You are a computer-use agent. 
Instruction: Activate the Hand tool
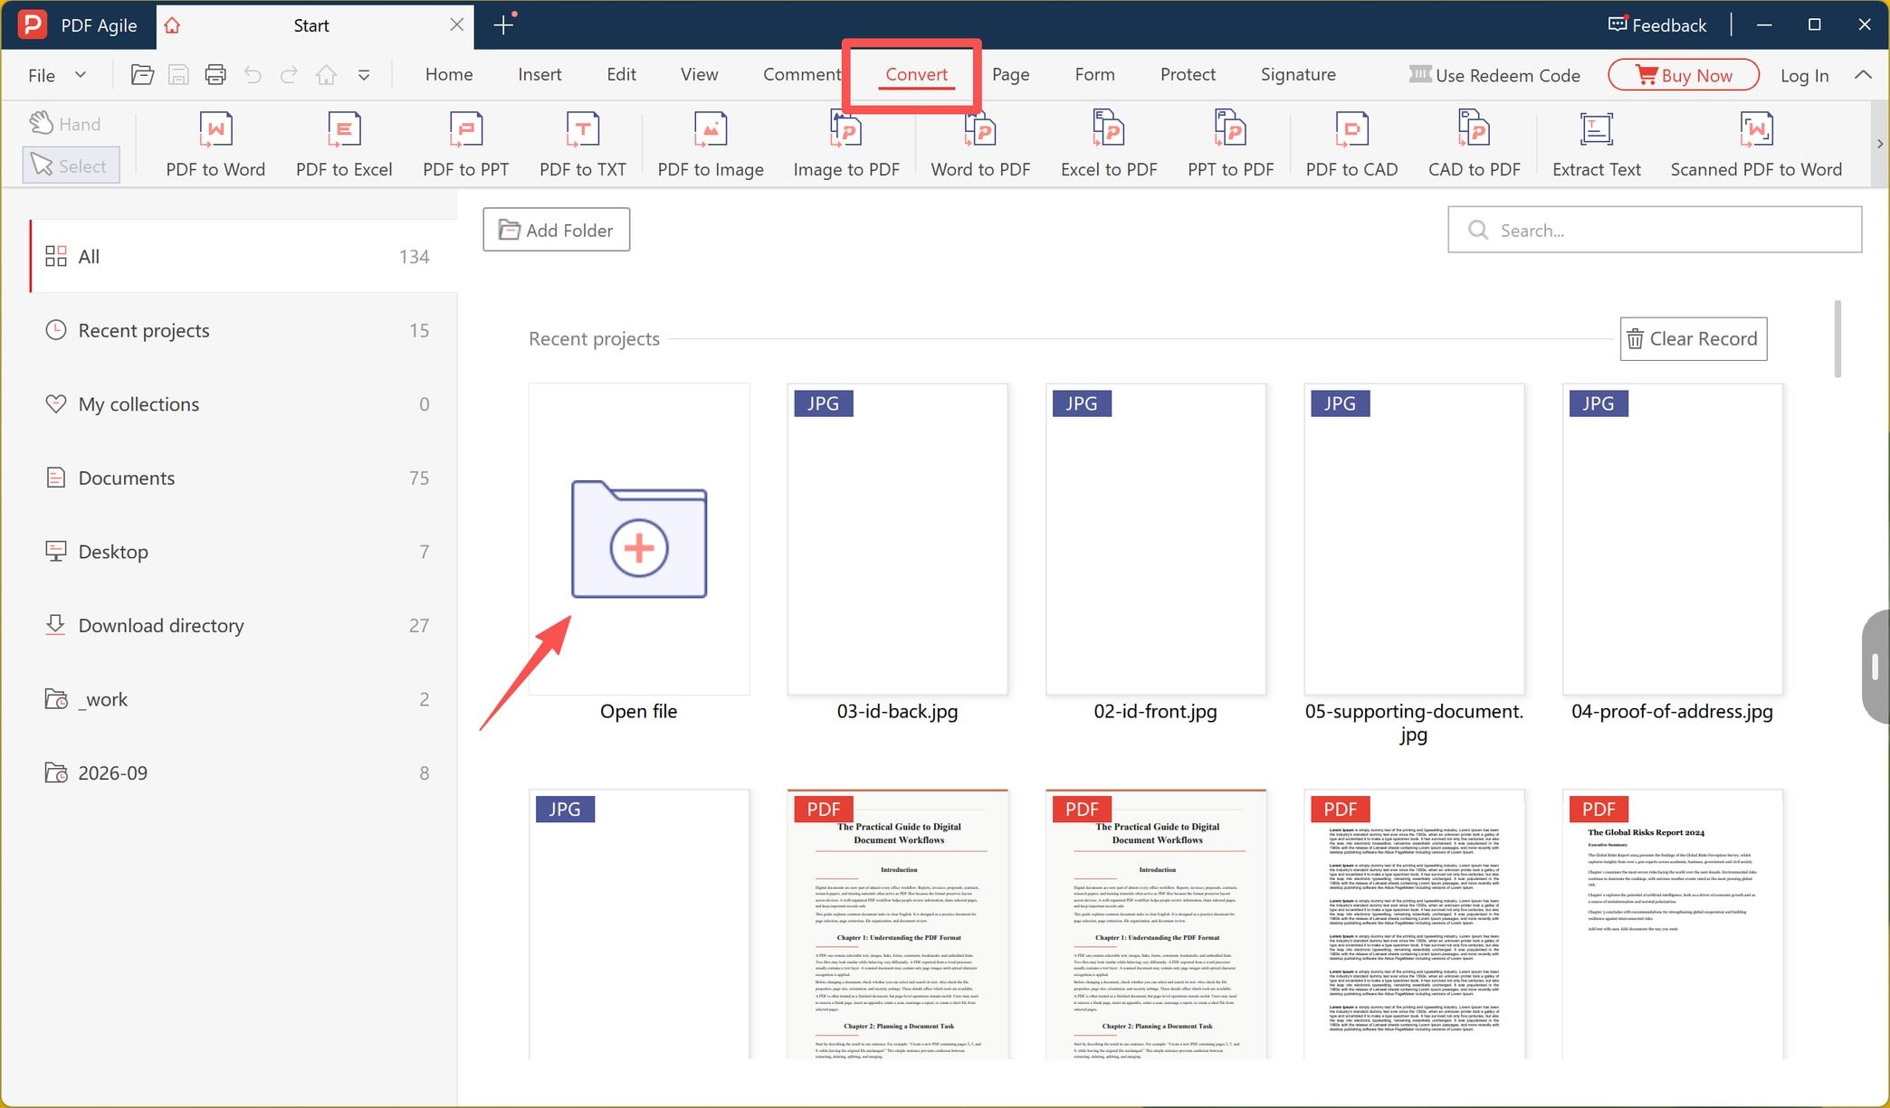(x=65, y=124)
